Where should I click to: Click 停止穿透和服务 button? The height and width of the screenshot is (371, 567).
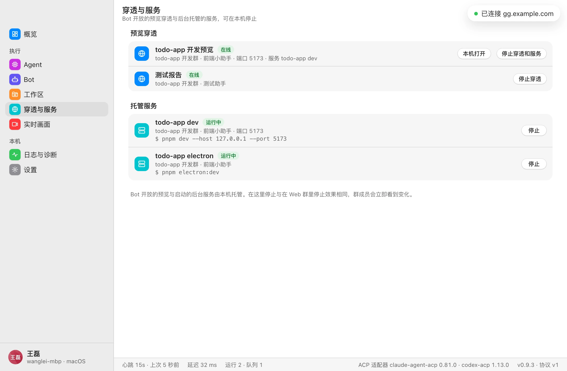click(521, 54)
